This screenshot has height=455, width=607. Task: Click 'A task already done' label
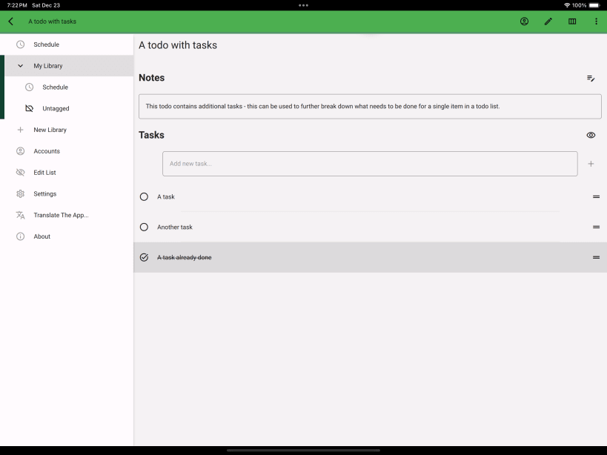[x=185, y=257]
